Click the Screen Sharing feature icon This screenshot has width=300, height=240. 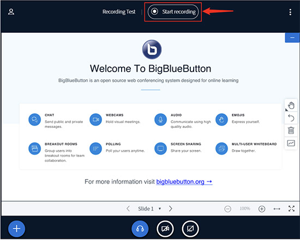tap(160, 148)
